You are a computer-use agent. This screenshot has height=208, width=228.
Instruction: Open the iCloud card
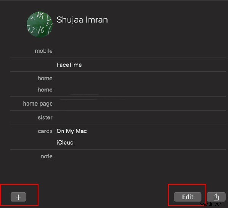pos(65,143)
